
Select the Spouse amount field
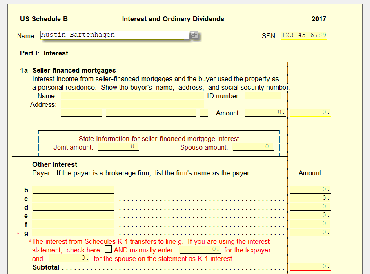point(253,147)
